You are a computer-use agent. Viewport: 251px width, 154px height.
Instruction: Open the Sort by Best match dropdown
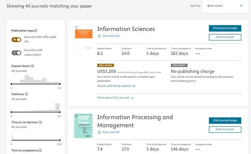[225, 6]
